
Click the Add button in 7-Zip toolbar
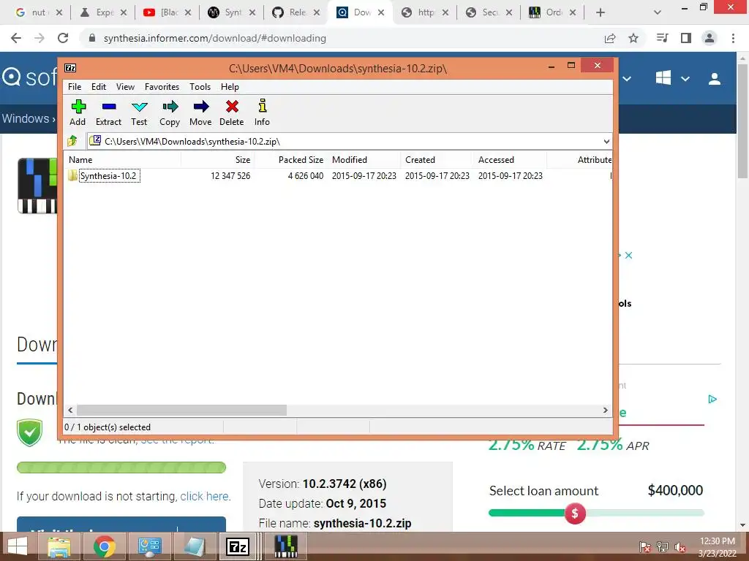pyautogui.click(x=78, y=112)
